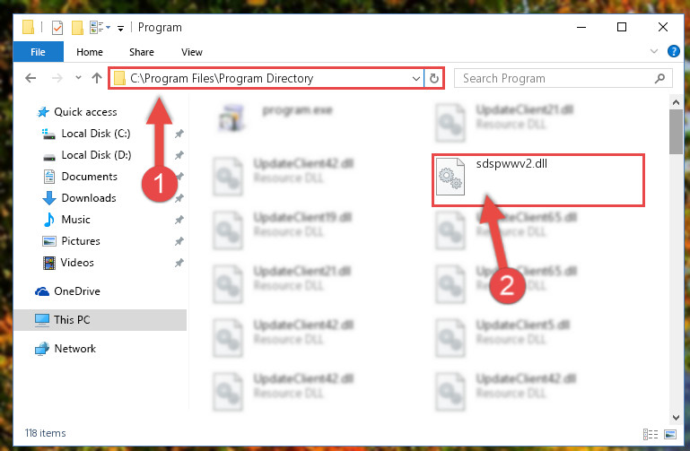The width and height of the screenshot is (690, 451).
Task: Open the File menu
Action: [39, 52]
